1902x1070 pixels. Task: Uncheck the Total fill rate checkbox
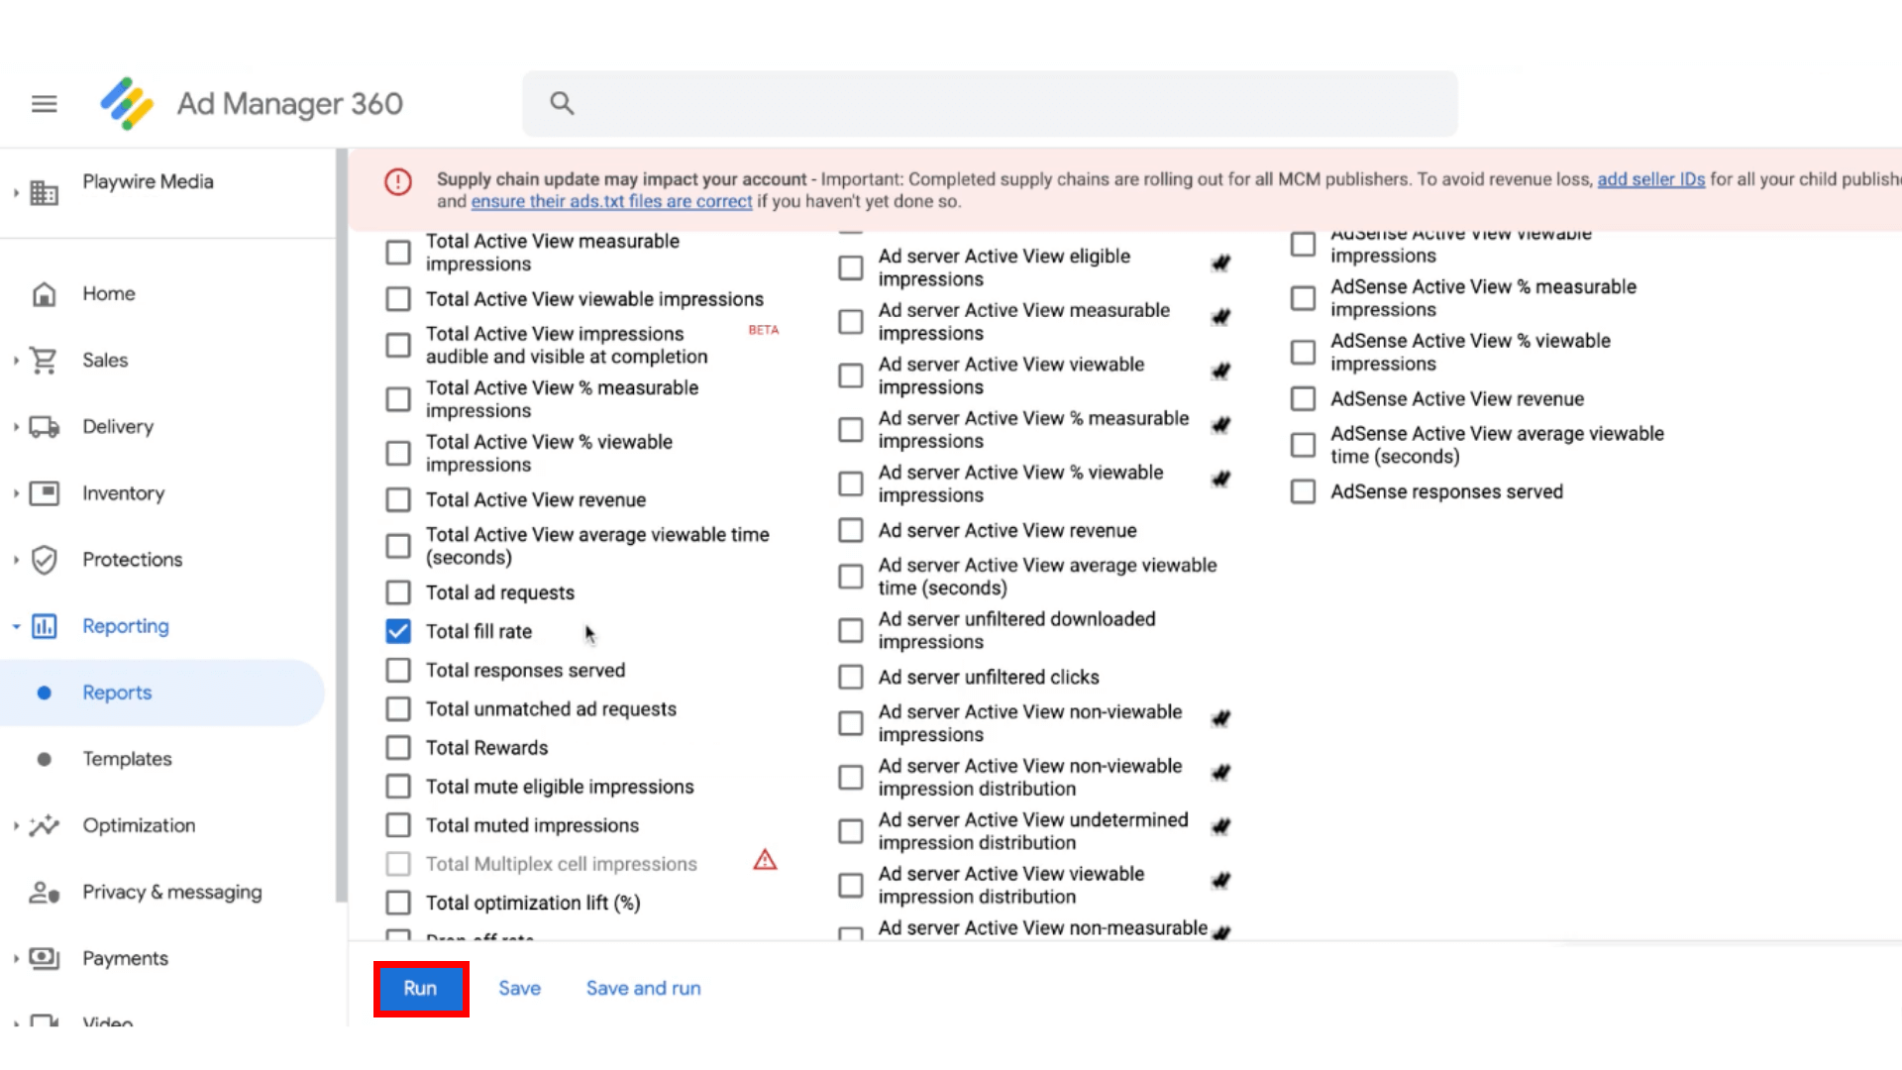pyautogui.click(x=398, y=631)
